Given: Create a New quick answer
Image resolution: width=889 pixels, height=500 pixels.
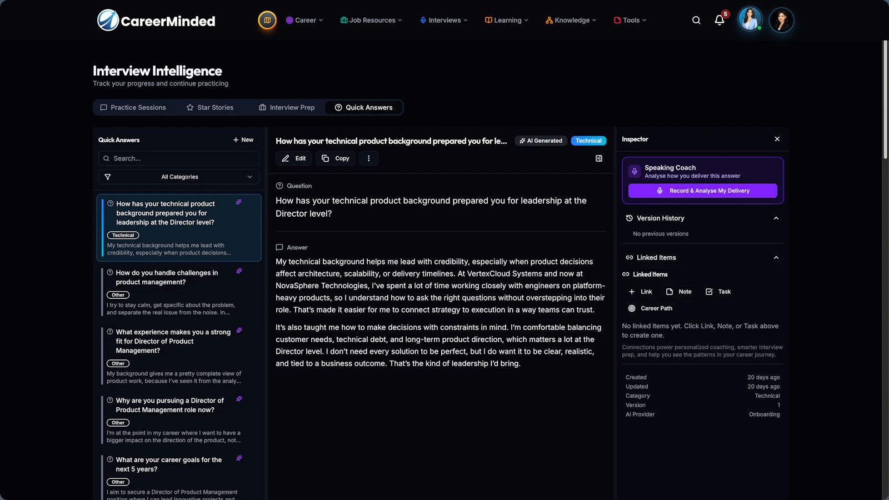Looking at the screenshot, I should (x=243, y=140).
